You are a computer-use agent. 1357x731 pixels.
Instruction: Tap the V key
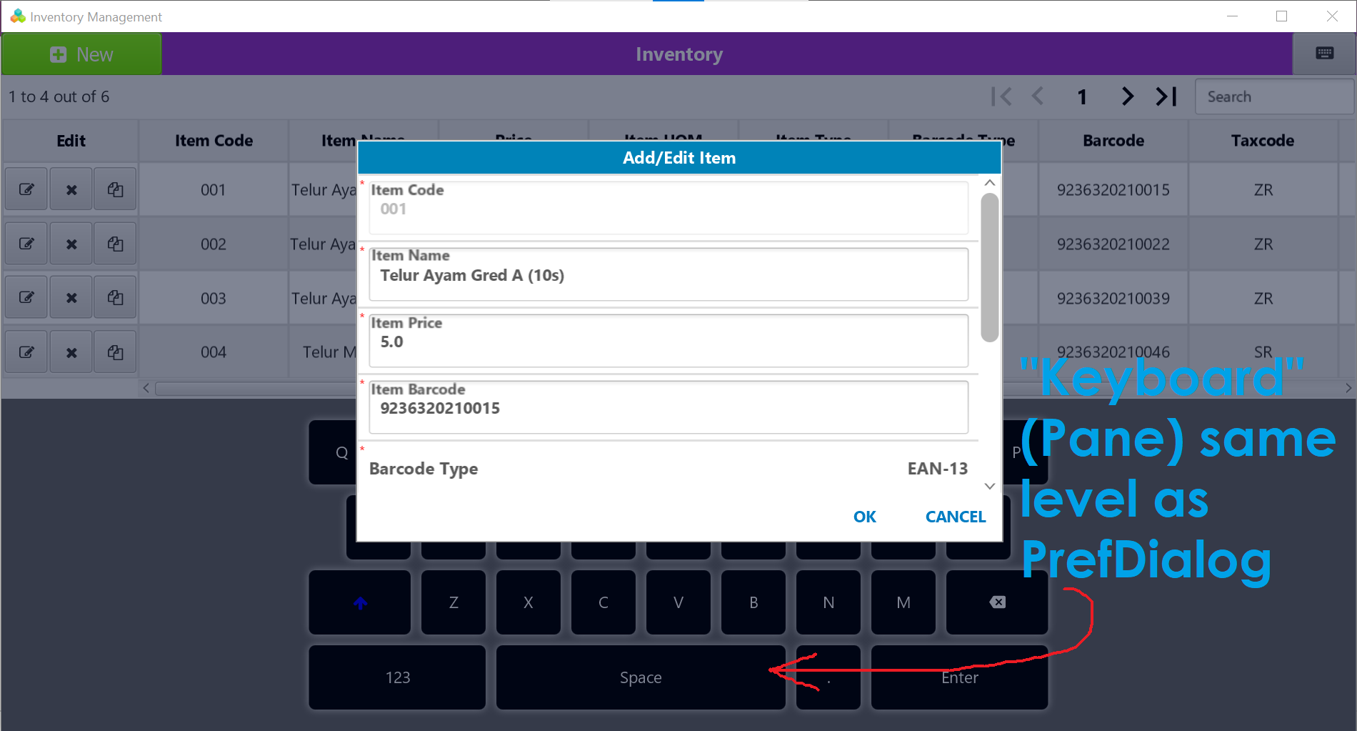[x=678, y=602]
